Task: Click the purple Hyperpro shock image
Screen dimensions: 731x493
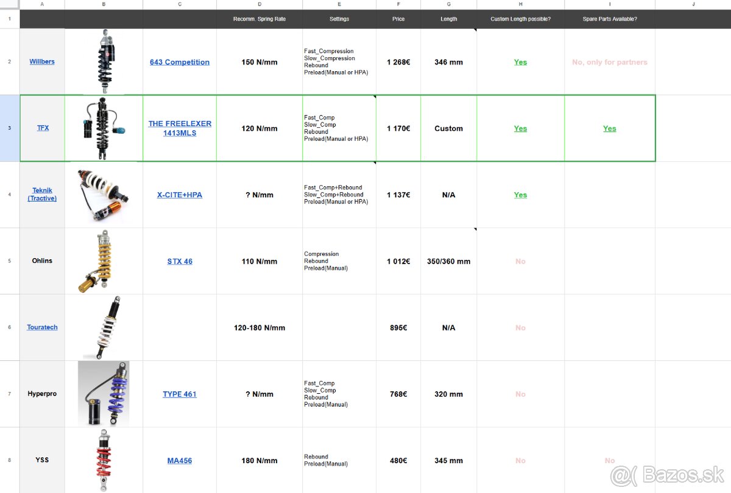Action: point(104,393)
